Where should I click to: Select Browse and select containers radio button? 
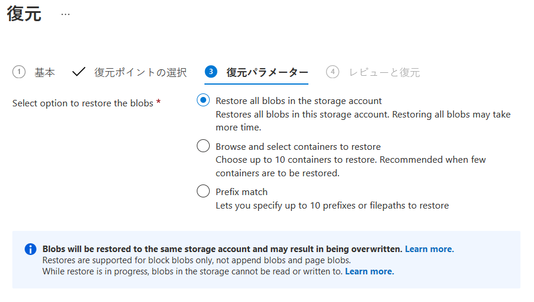203,146
